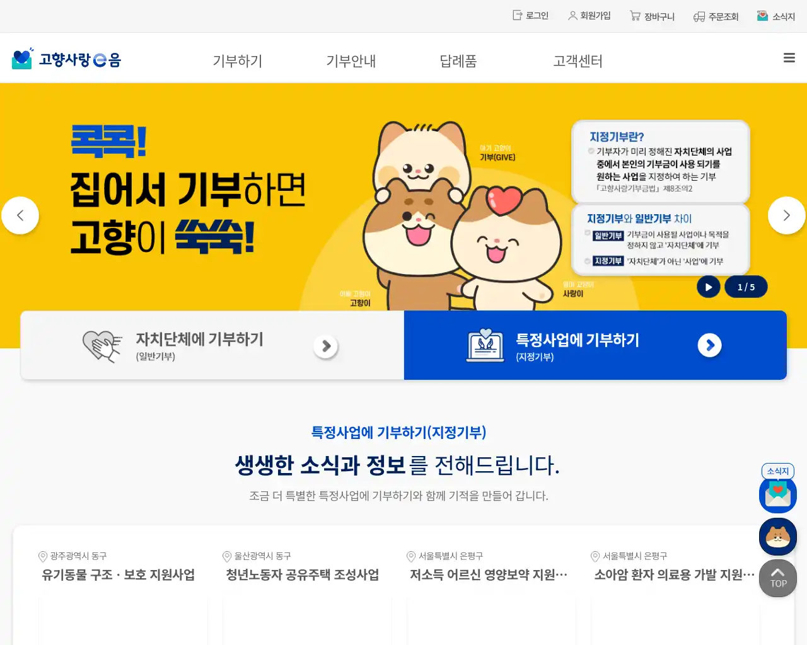Show the next banner slide
The image size is (807, 645).
[x=786, y=215]
